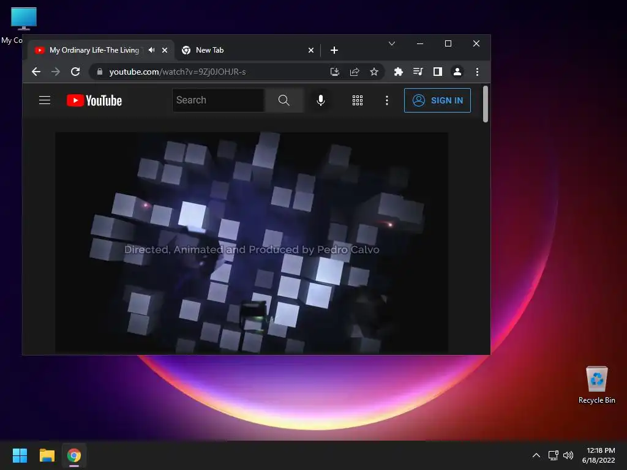Open a new tab with plus button
The width and height of the screenshot is (627, 470).
coord(334,50)
